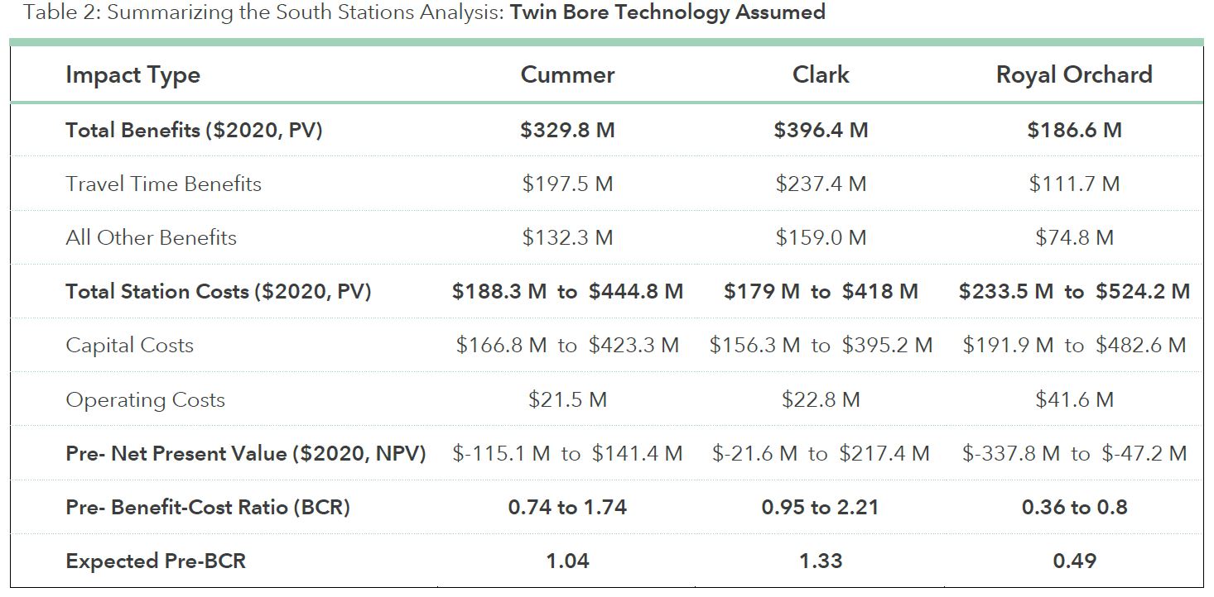Click the Total Station Costs row label
1214x597 pixels.
tap(218, 291)
